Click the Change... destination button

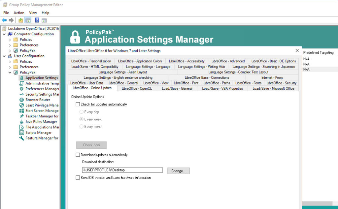pos(179,171)
